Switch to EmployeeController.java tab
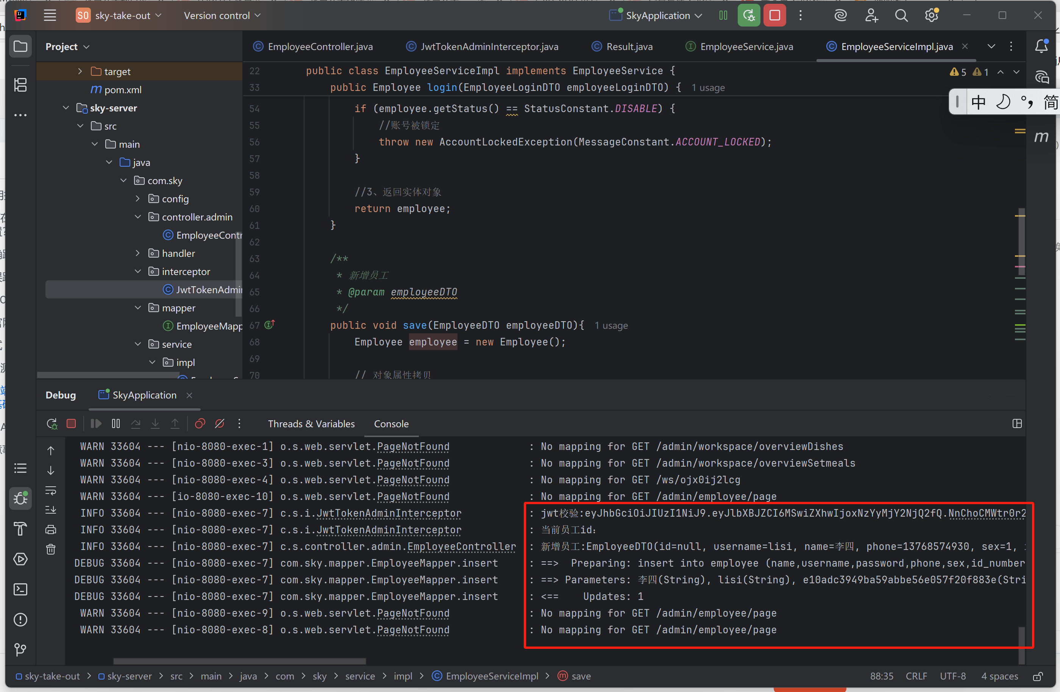The image size is (1060, 692). tap(313, 46)
